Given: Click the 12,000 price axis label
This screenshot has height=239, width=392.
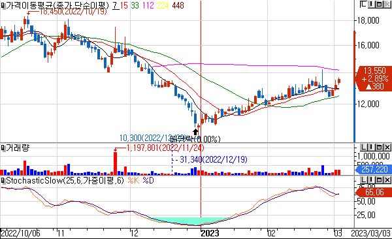Looking at the screenshot, I should 368,104.
